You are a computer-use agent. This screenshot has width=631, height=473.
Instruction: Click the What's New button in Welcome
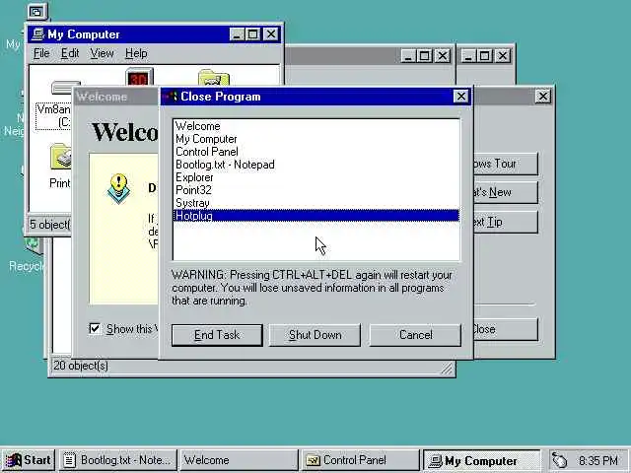point(506,192)
